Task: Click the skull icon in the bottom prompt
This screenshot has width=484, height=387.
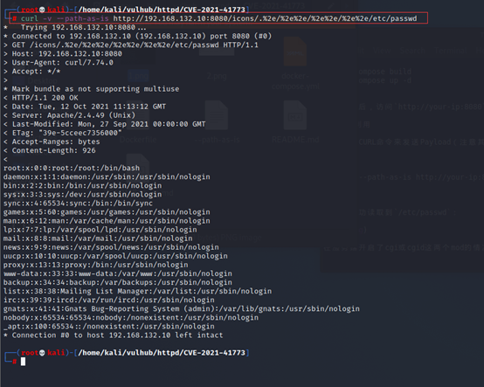Action: (42, 353)
